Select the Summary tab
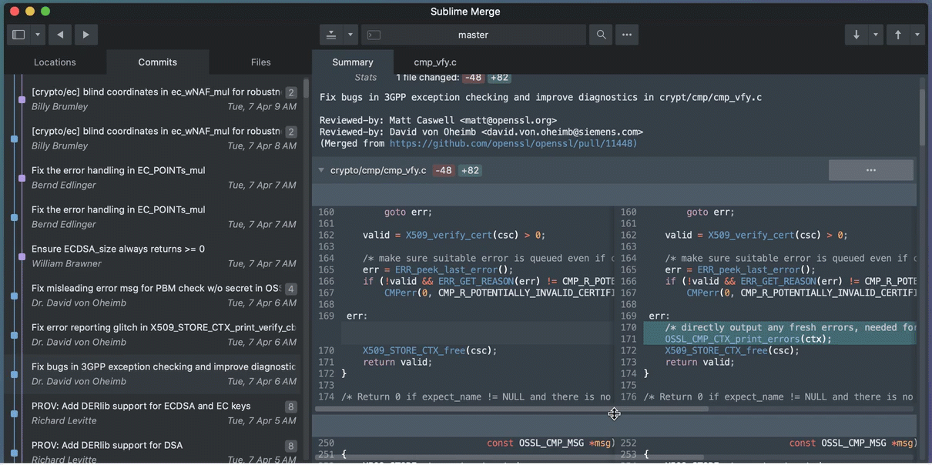 pyautogui.click(x=353, y=62)
